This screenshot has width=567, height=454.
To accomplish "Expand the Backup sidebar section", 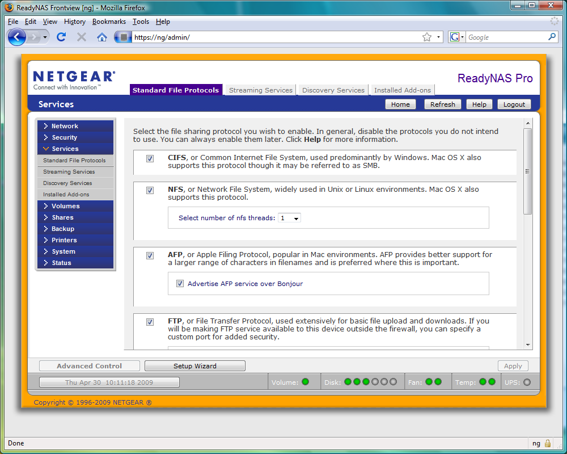I will click(75, 229).
